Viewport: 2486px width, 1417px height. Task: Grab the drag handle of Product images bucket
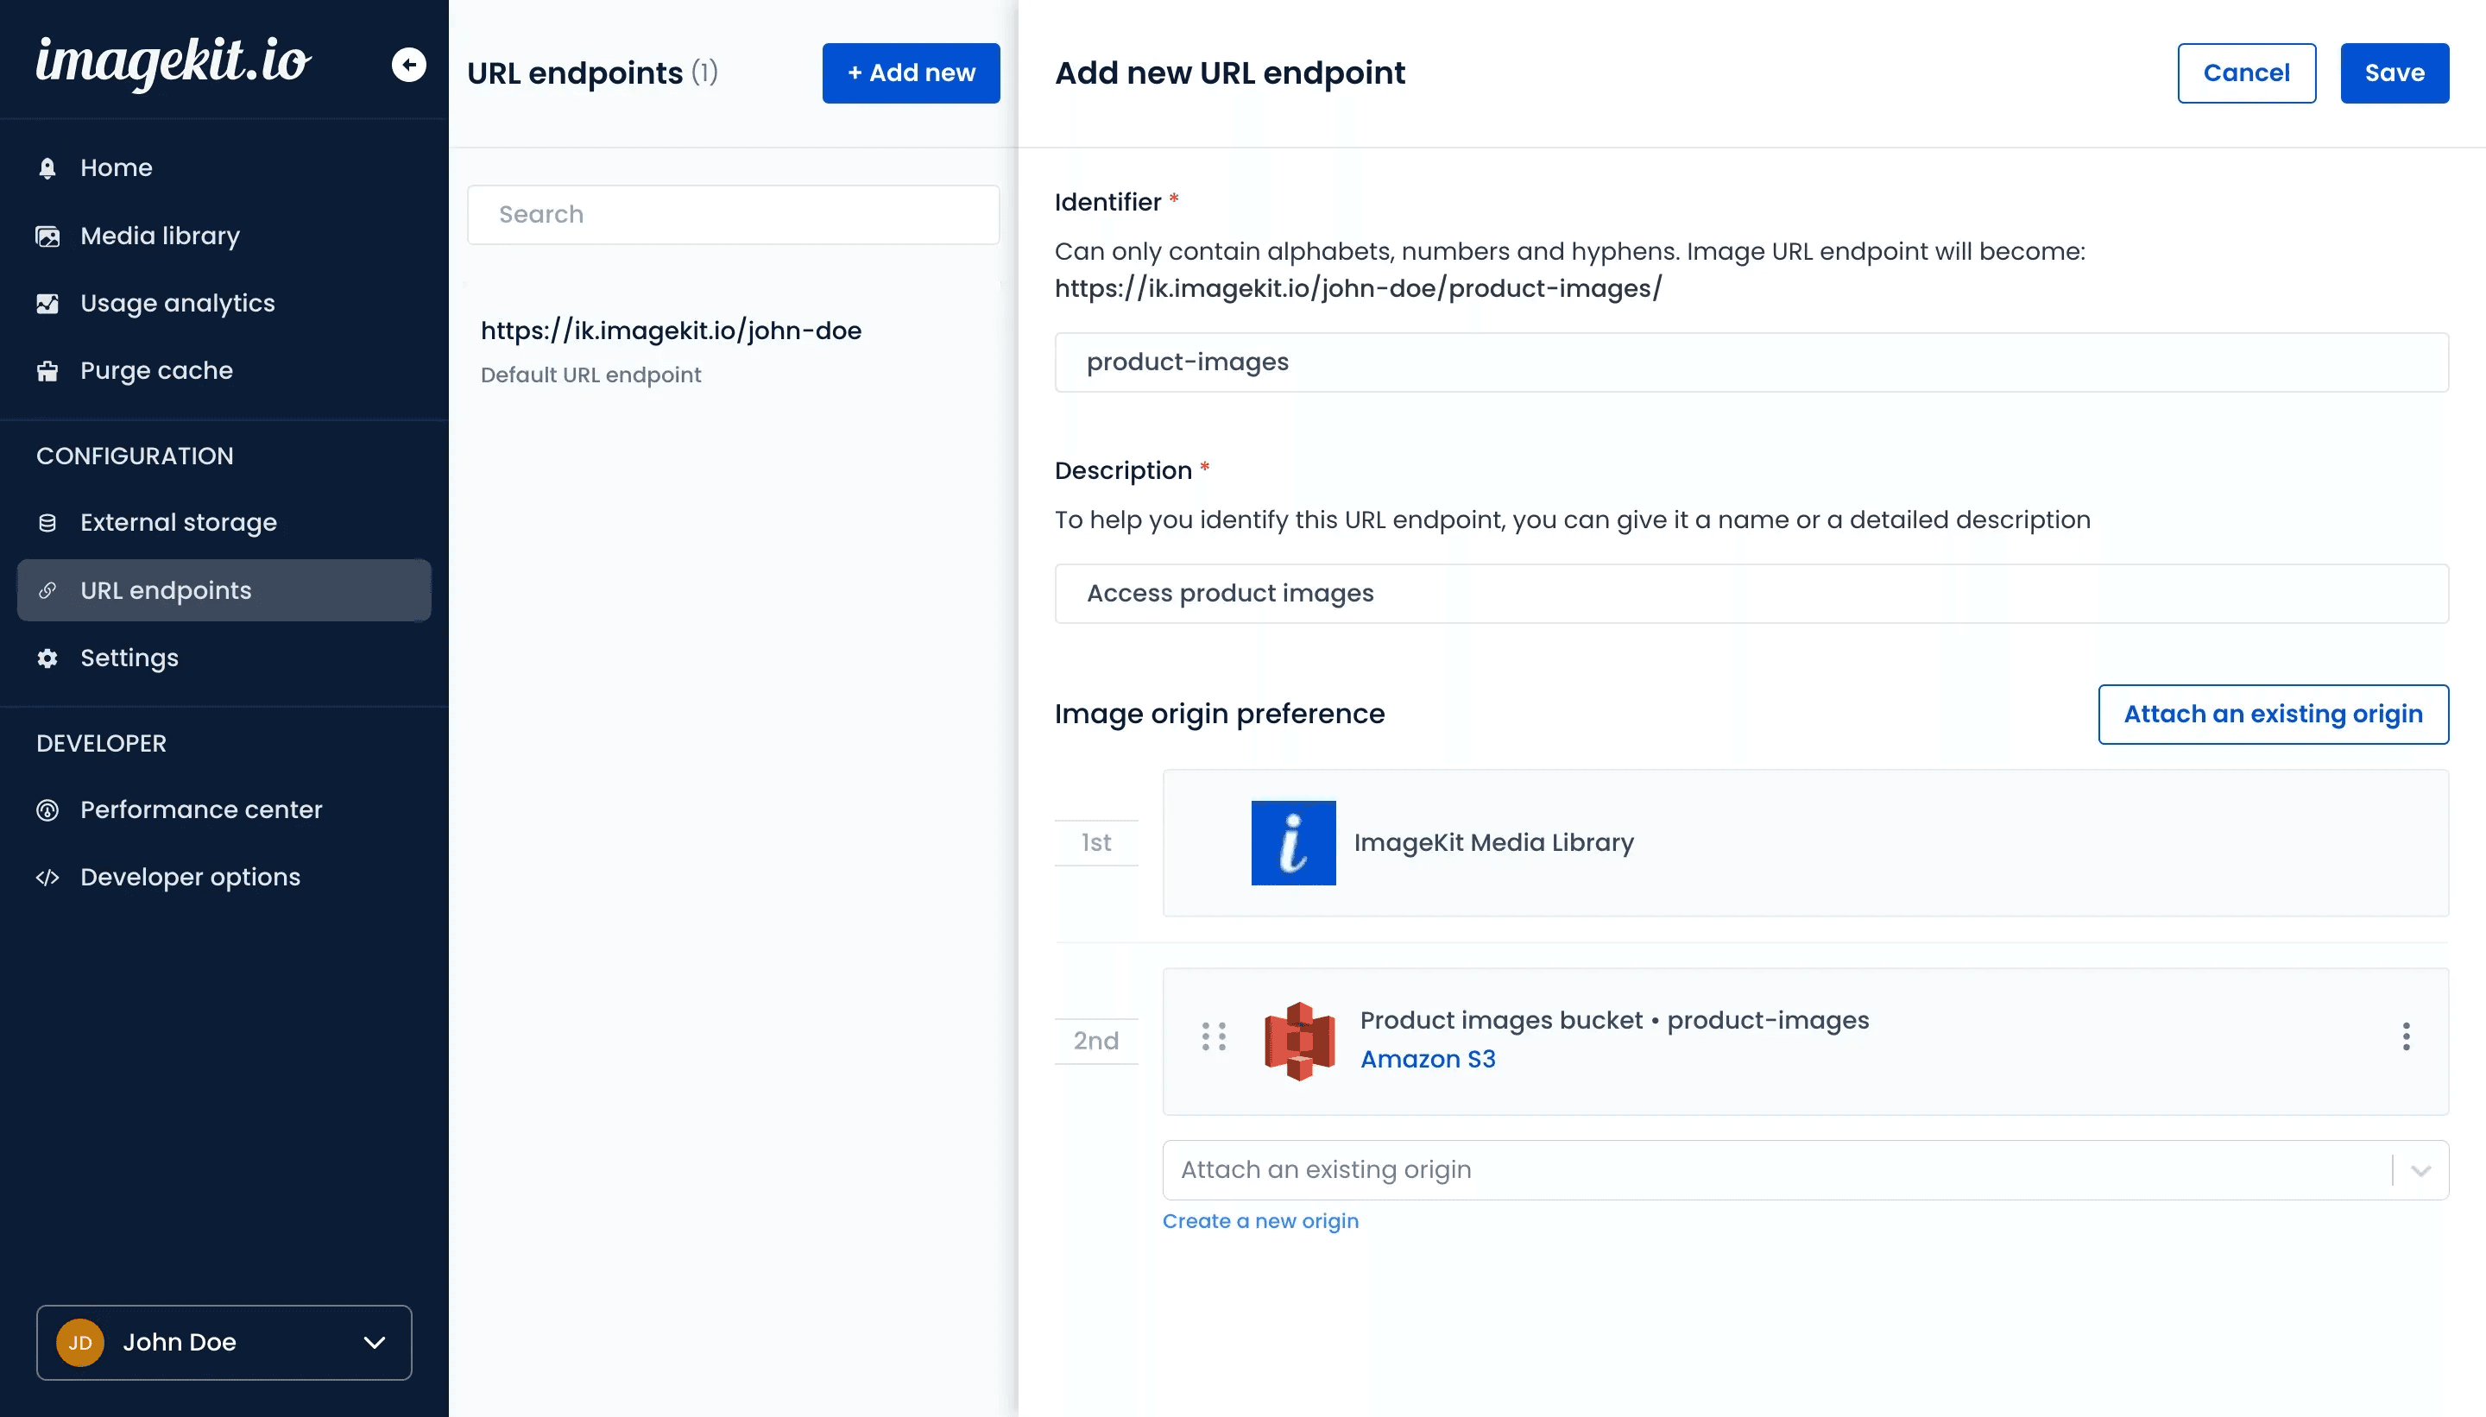(1213, 1036)
